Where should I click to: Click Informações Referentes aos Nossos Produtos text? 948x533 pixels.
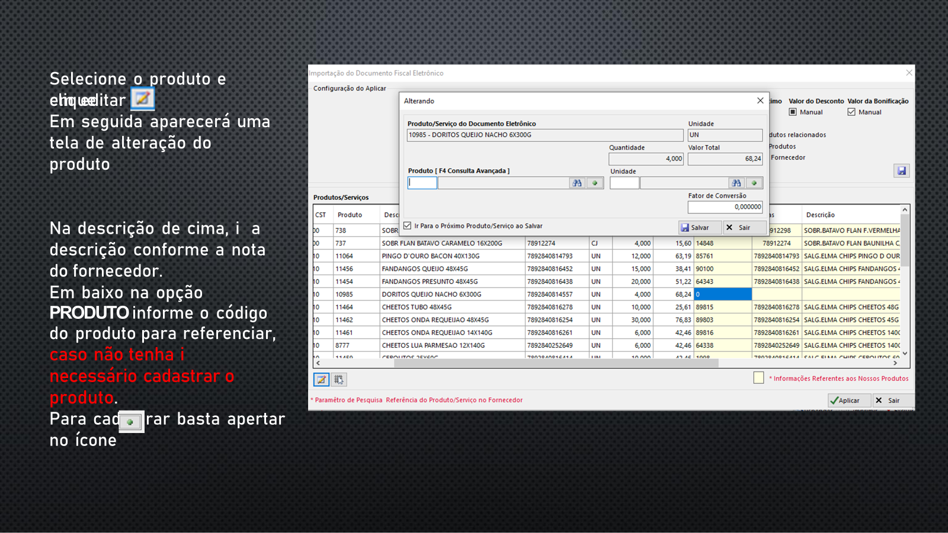pos(839,379)
